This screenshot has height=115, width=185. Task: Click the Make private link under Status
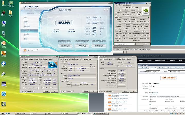(155, 93)
